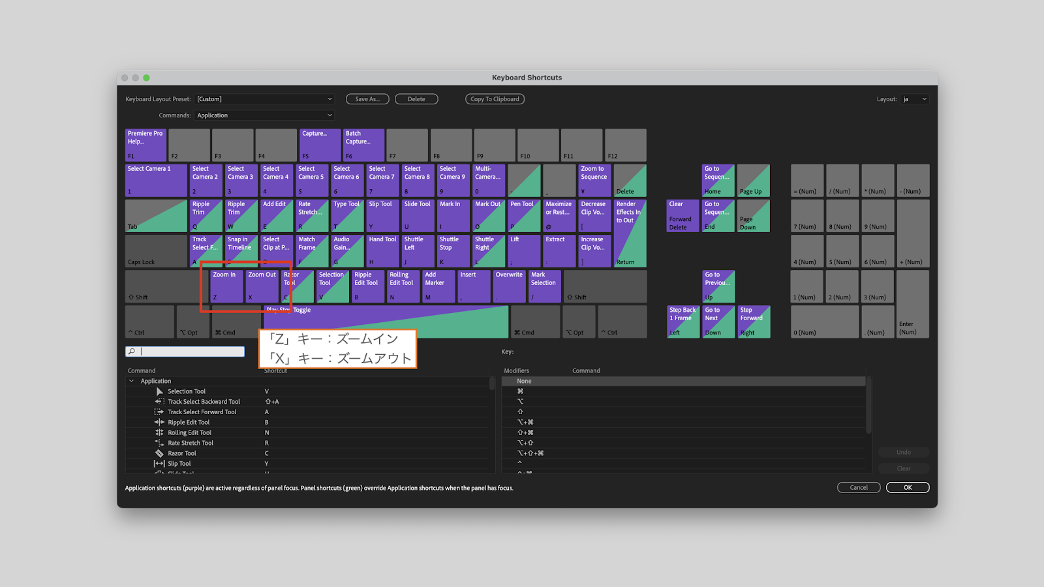Screen dimensions: 1044x587
Task: Confirm with the OK button
Action: pyautogui.click(x=908, y=487)
